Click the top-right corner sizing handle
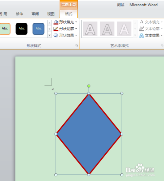The width and height of the screenshot is (164, 181). pyautogui.click(x=122, y=93)
